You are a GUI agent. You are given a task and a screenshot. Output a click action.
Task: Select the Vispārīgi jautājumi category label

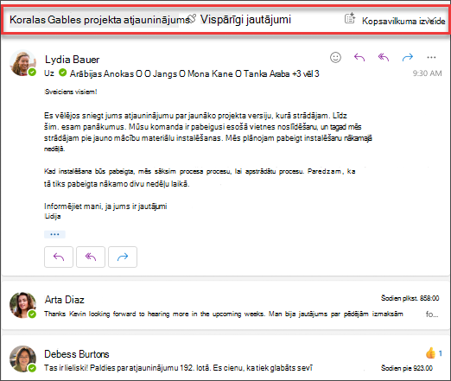(245, 20)
